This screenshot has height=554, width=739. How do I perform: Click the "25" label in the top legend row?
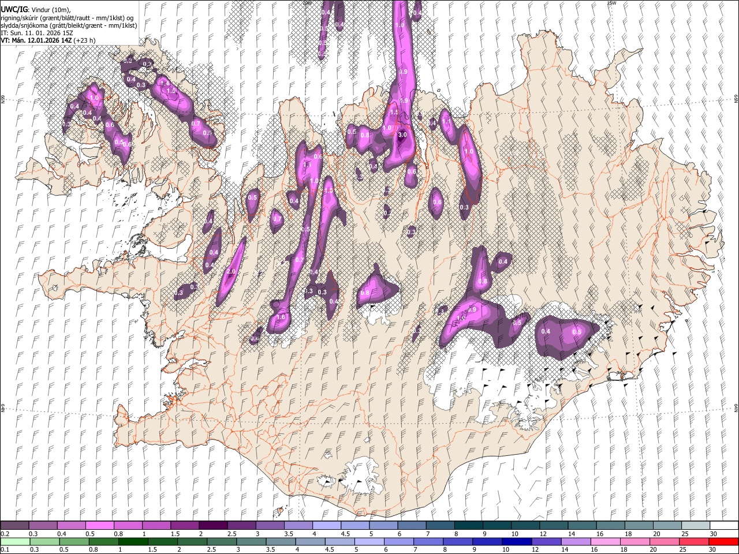tap(684, 534)
